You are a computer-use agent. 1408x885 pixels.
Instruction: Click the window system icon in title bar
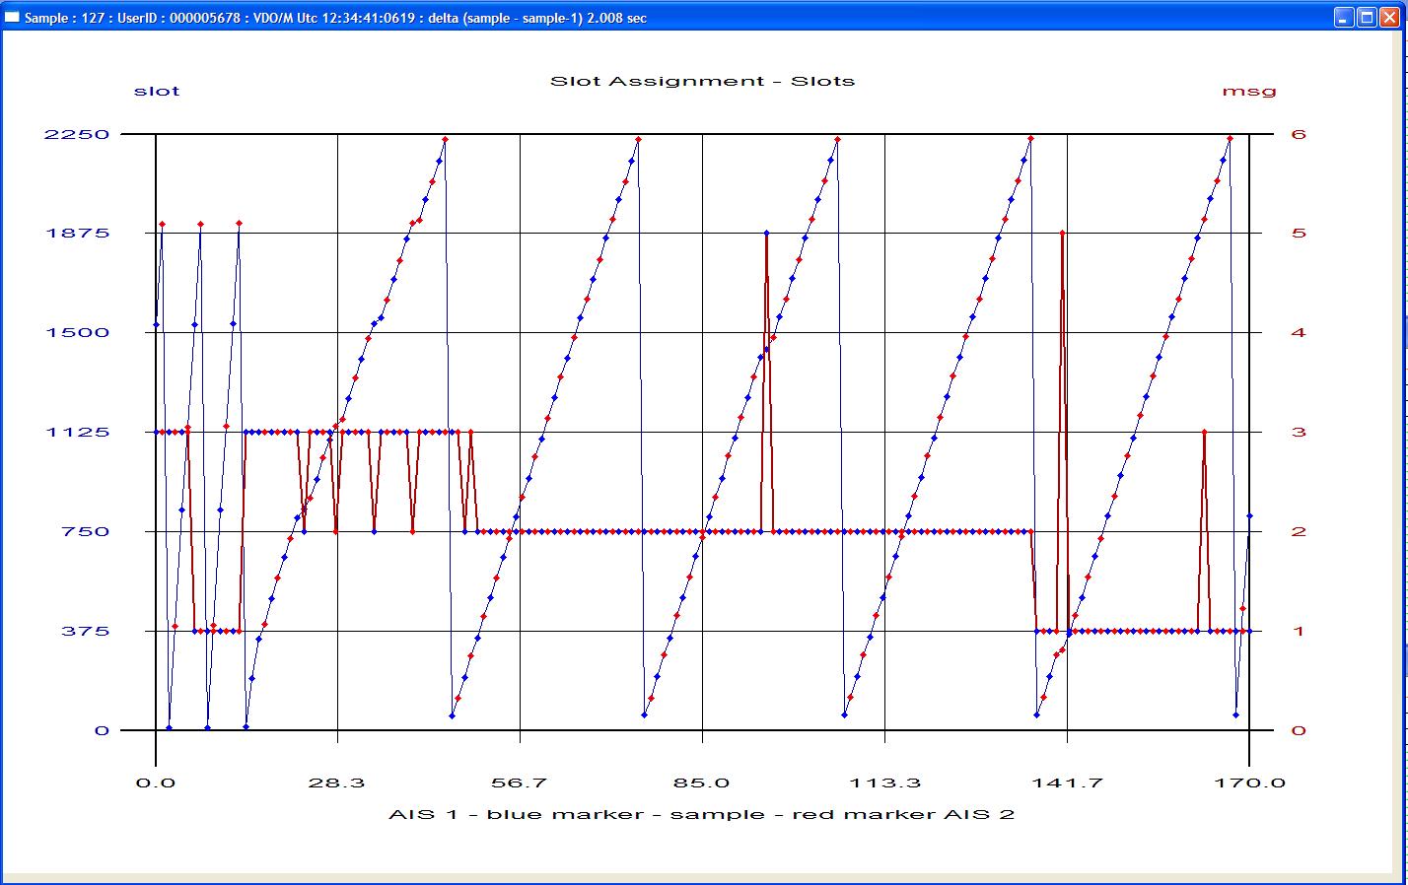point(12,18)
